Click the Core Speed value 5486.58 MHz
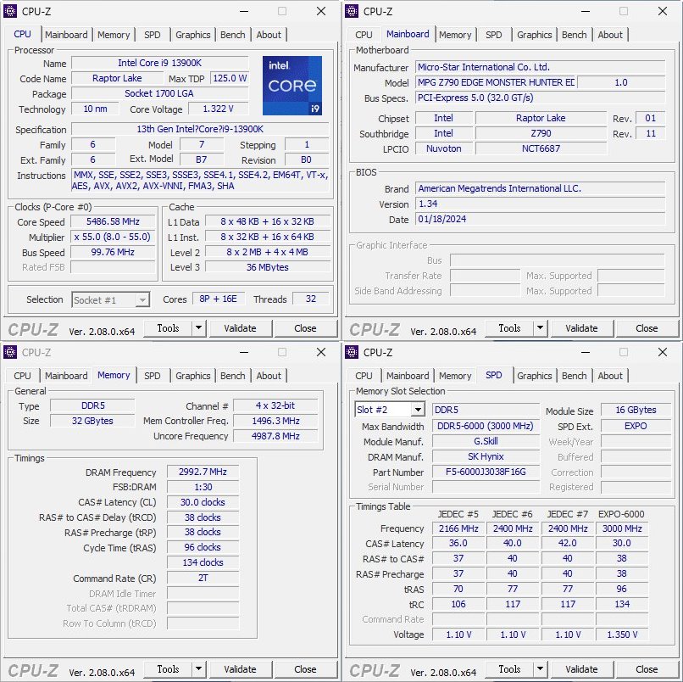The image size is (683, 682). [x=113, y=221]
